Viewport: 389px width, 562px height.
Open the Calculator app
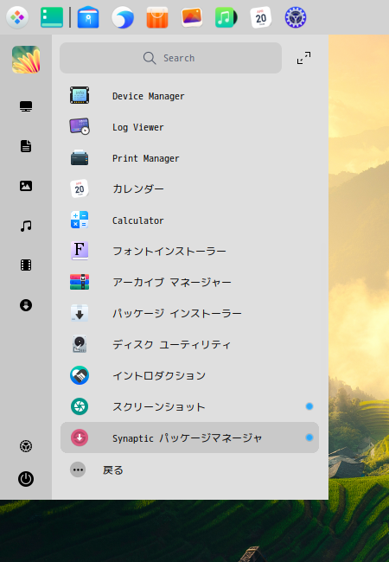pos(189,220)
